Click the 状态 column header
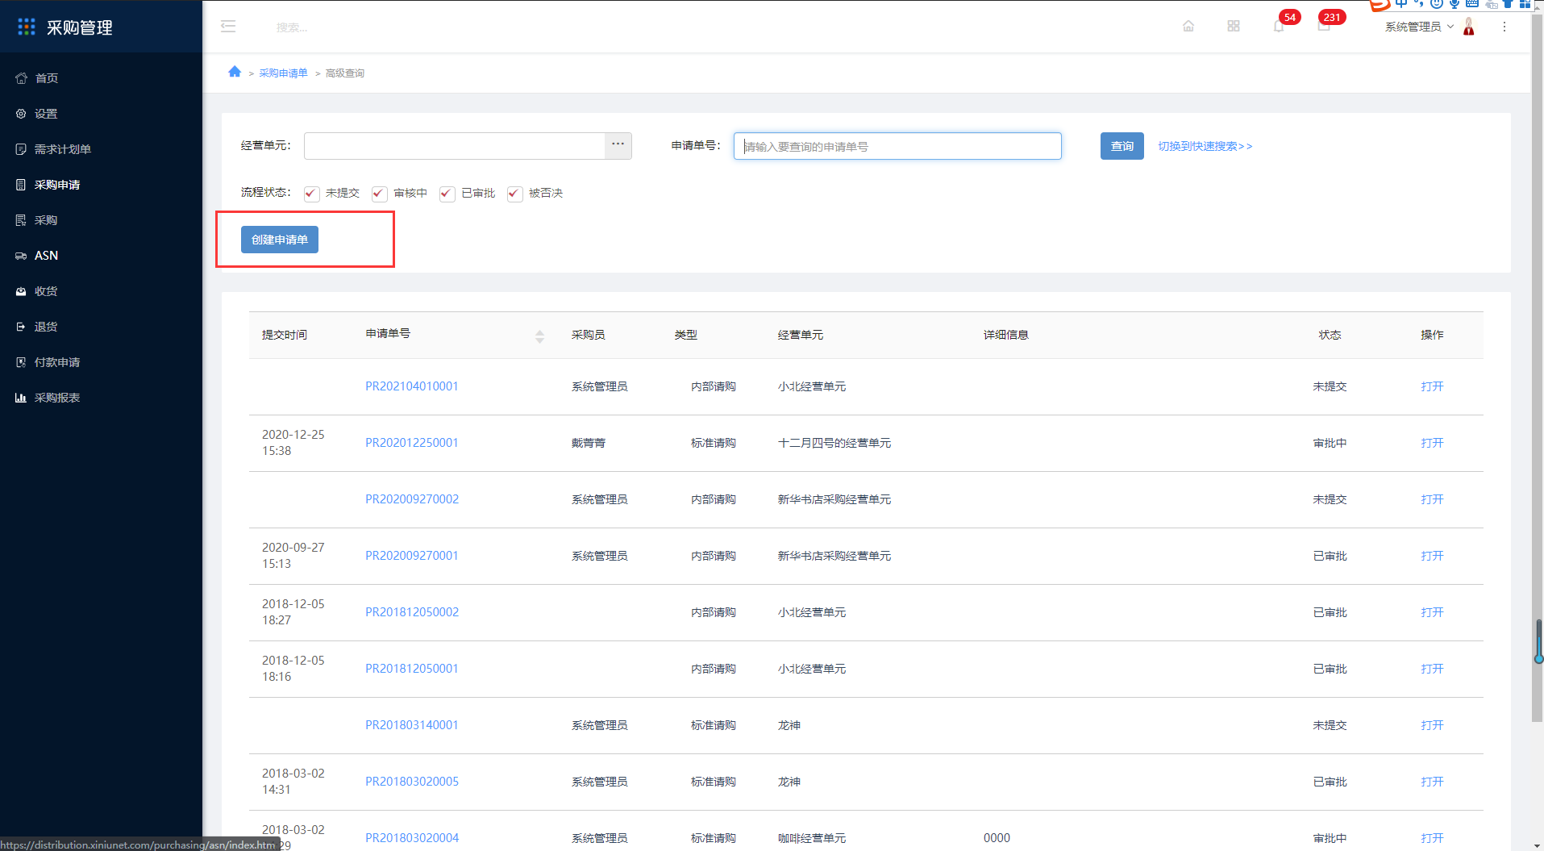Image resolution: width=1544 pixels, height=851 pixels. click(1330, 335)
